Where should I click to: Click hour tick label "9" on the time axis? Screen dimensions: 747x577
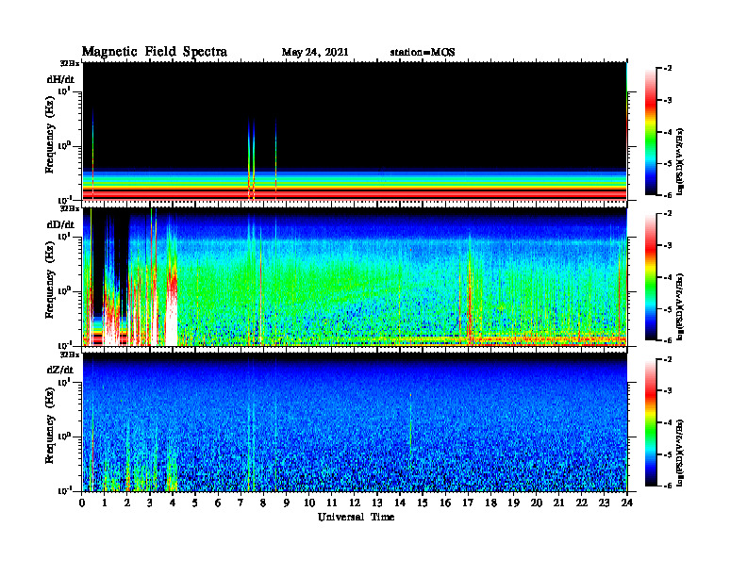(287, 503)
